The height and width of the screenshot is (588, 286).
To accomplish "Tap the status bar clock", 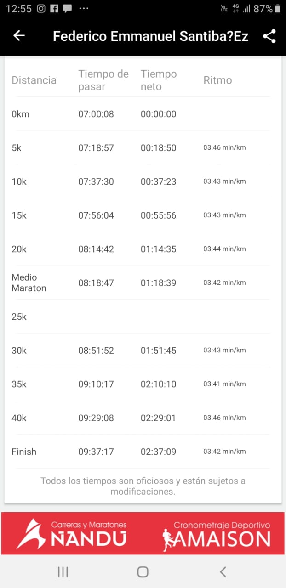I will click(x=18, y=8).
